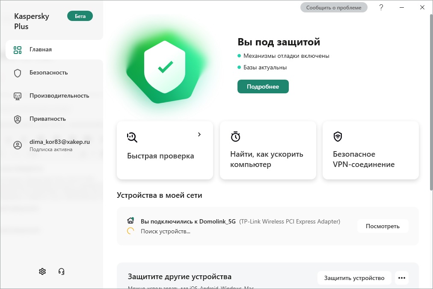The width and height of the screenshot is (433, 289).
Task: Open the Приватность section
Action: (x=54, y=119)
